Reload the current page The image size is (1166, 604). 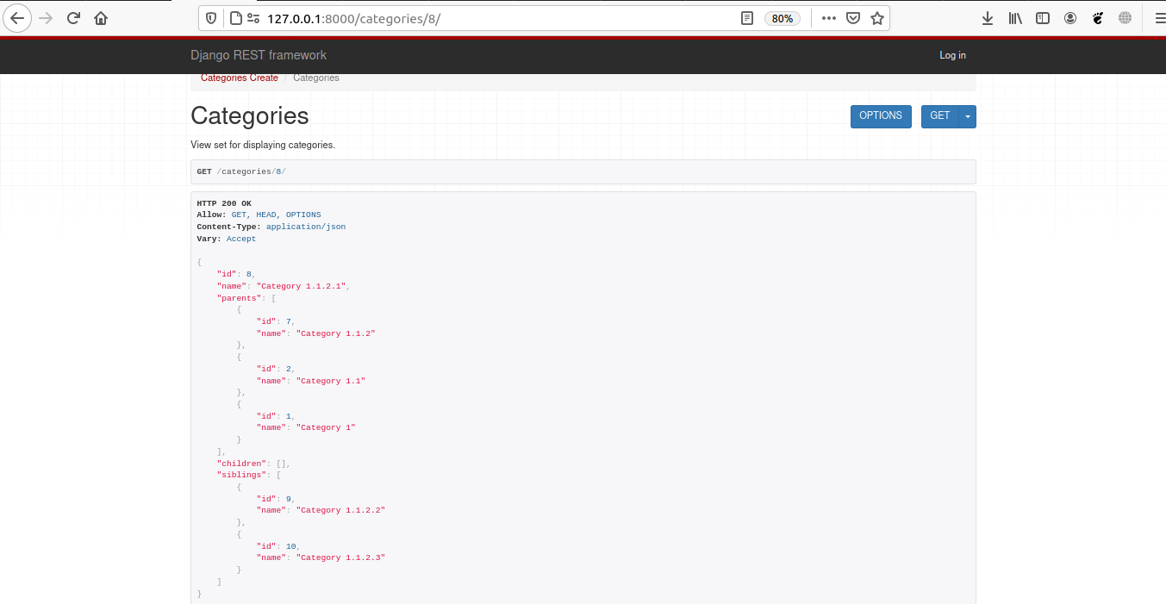click(x=74, y=18)
